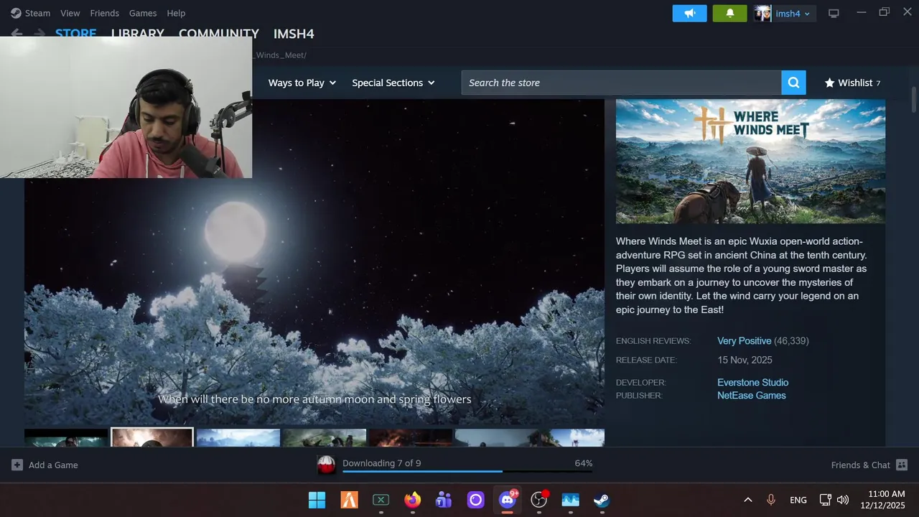This screenshot has width=919, height=517.
Task: Open the blue waveform taskbar app
Action: click(x=570, y=500)
